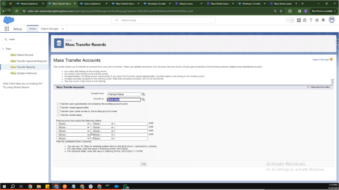Click the Favorites star icon
The width and height of the screenshot is (339, 190).
(288, 20)
